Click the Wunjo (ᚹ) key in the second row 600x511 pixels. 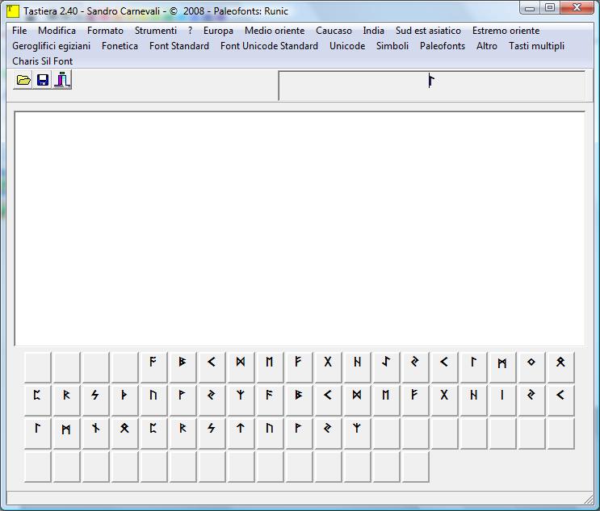pos(183,400)
